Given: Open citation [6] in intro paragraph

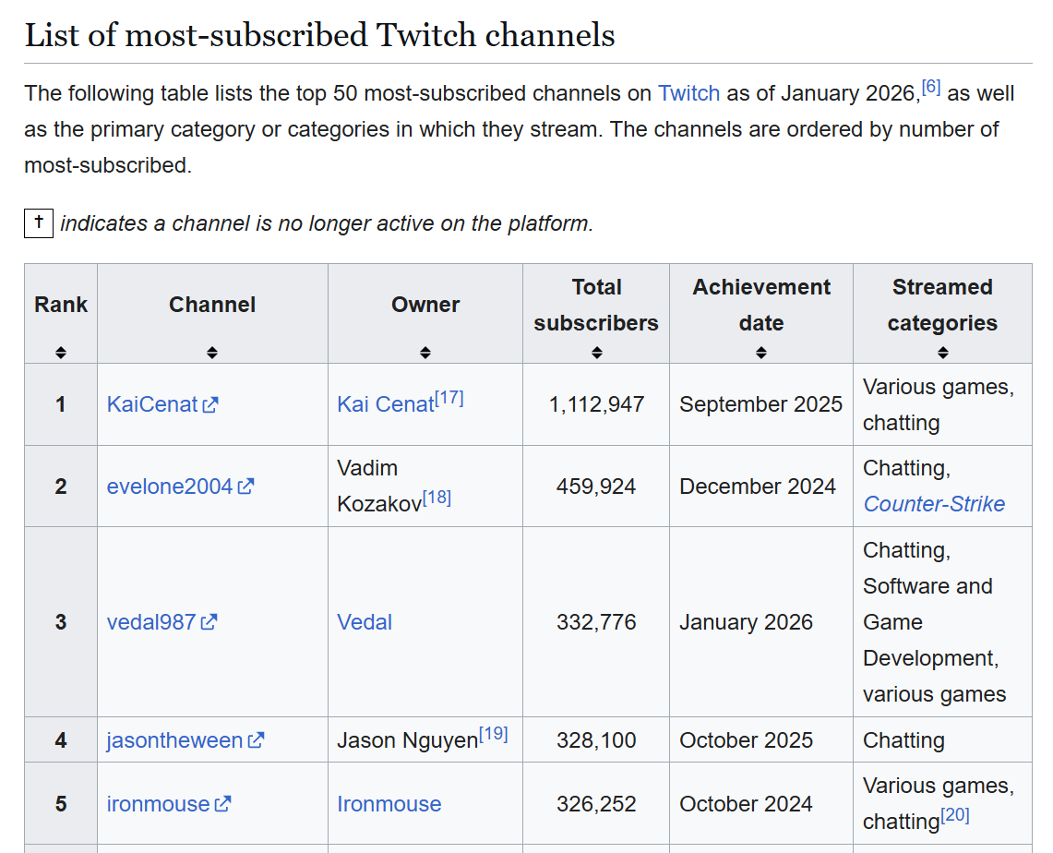Looking at the screenshot, I should pos(931,87).
